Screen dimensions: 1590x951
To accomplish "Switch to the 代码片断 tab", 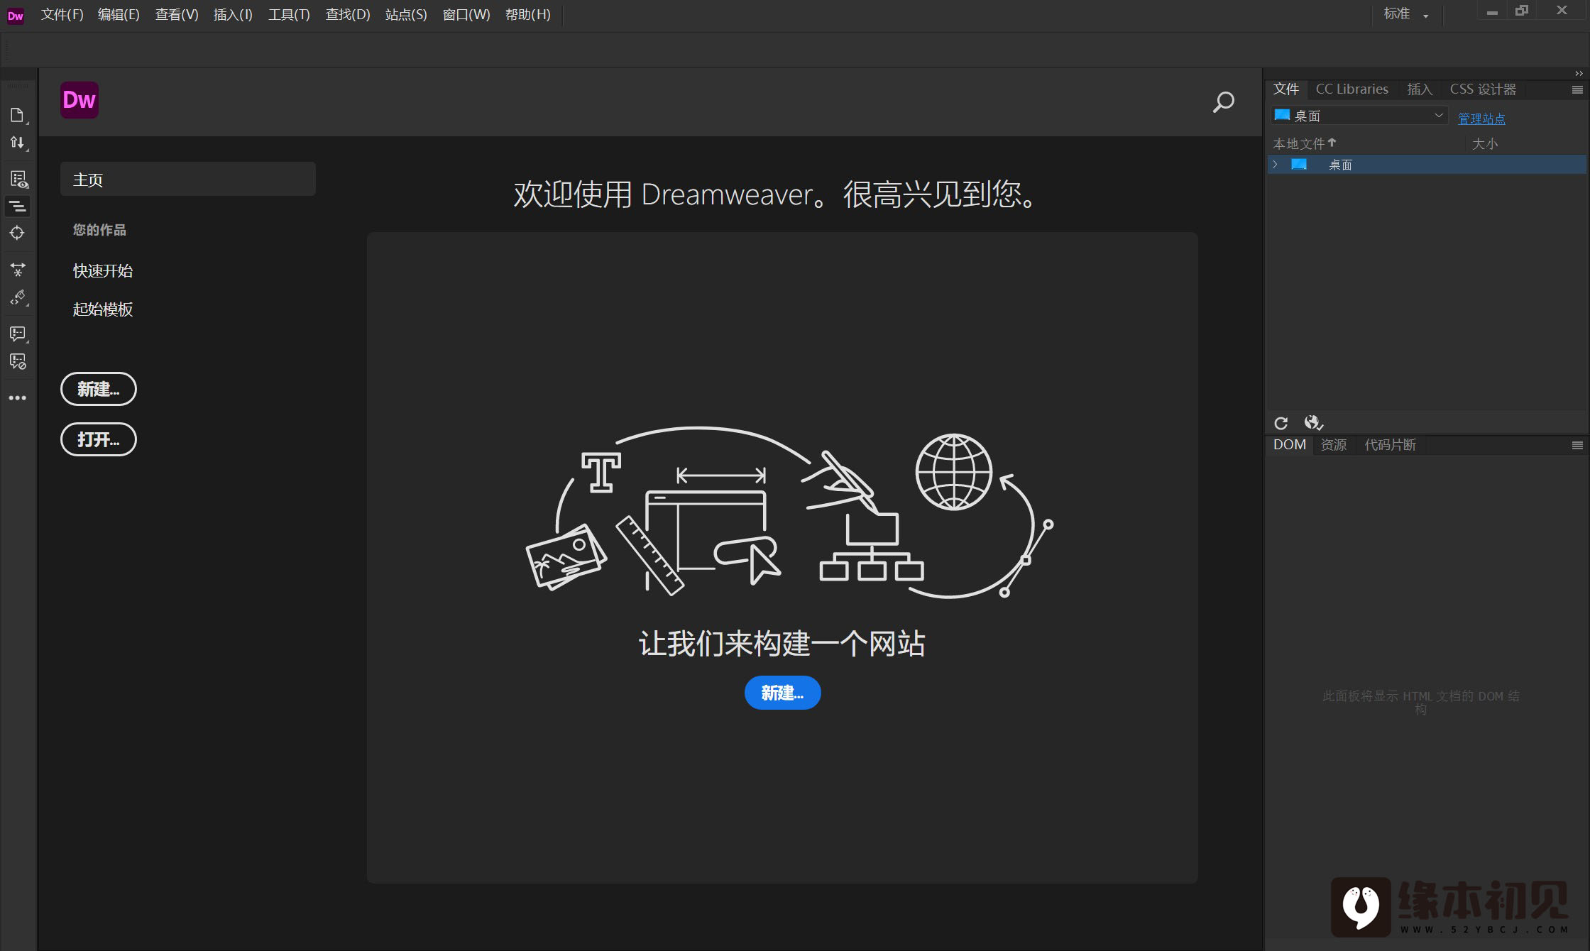I will tap(1390, 445).
